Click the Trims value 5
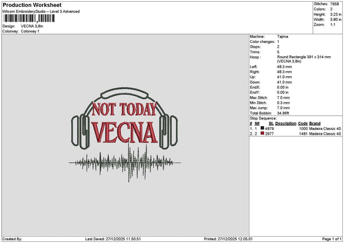 [x=278, y=52]
